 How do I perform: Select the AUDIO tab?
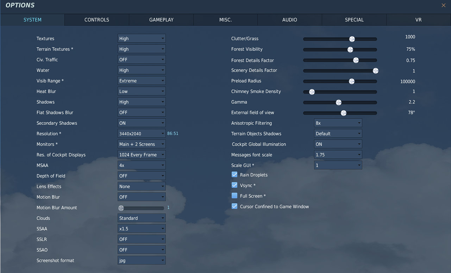[x=290, y=20]
